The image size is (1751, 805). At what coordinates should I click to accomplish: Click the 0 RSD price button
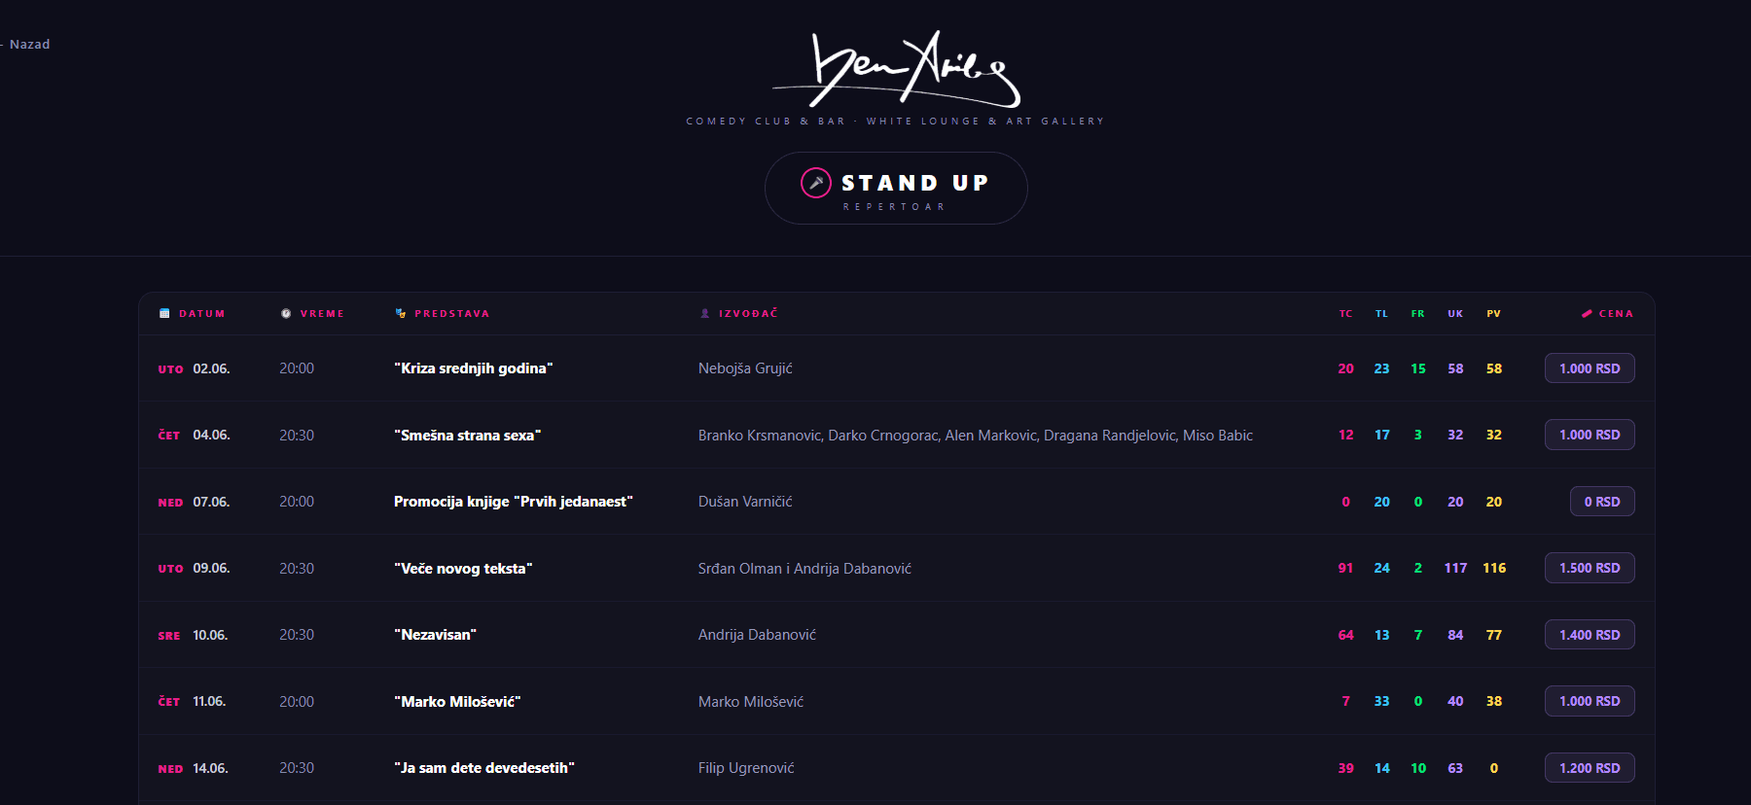point(1602,502)
